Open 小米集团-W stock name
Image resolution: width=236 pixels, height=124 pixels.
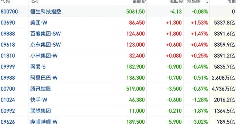(x=44, y=56)
